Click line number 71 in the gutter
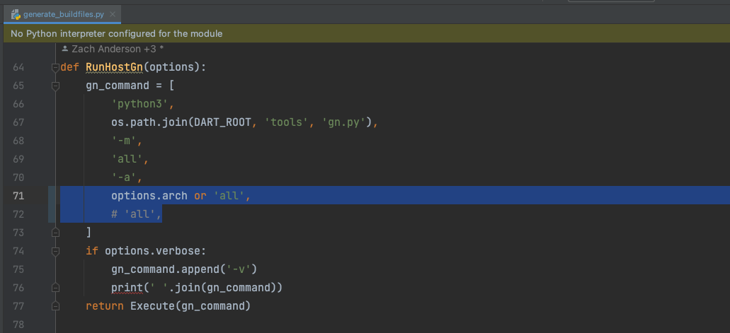The width and height of the screenshot is (730, 333). [18, 196]
